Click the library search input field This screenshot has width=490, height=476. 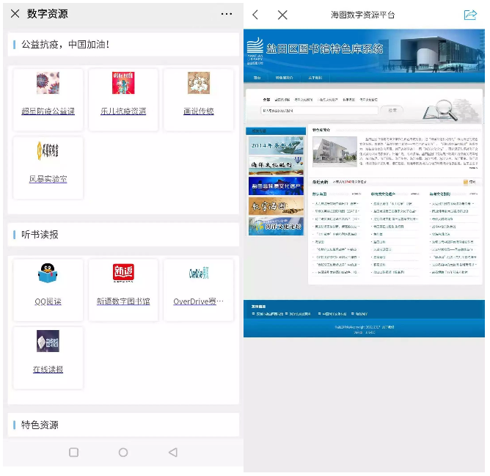click(x=319, y=110)
